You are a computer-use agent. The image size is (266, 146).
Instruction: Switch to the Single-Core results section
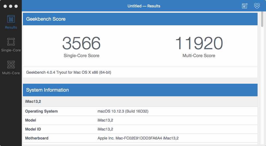point(11,45)
